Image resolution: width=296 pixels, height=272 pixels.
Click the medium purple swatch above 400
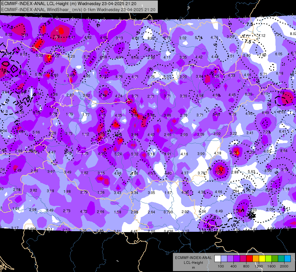point(230,259)
